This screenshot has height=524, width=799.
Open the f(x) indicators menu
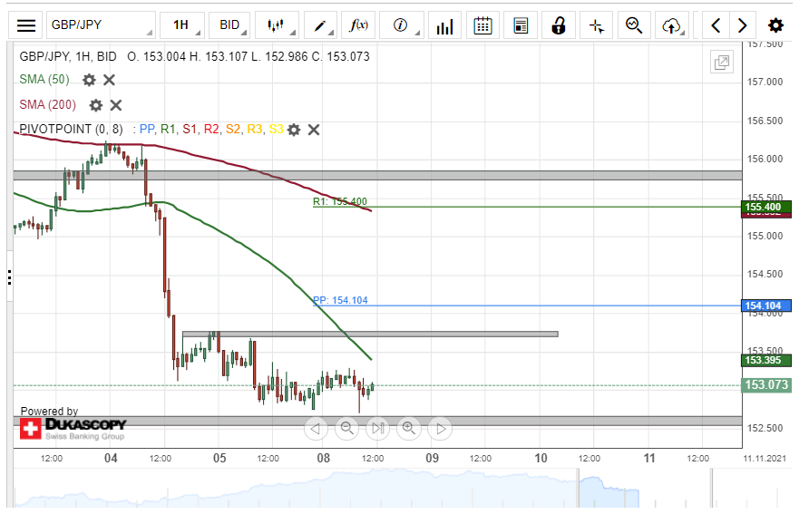(x=358, y=25)
